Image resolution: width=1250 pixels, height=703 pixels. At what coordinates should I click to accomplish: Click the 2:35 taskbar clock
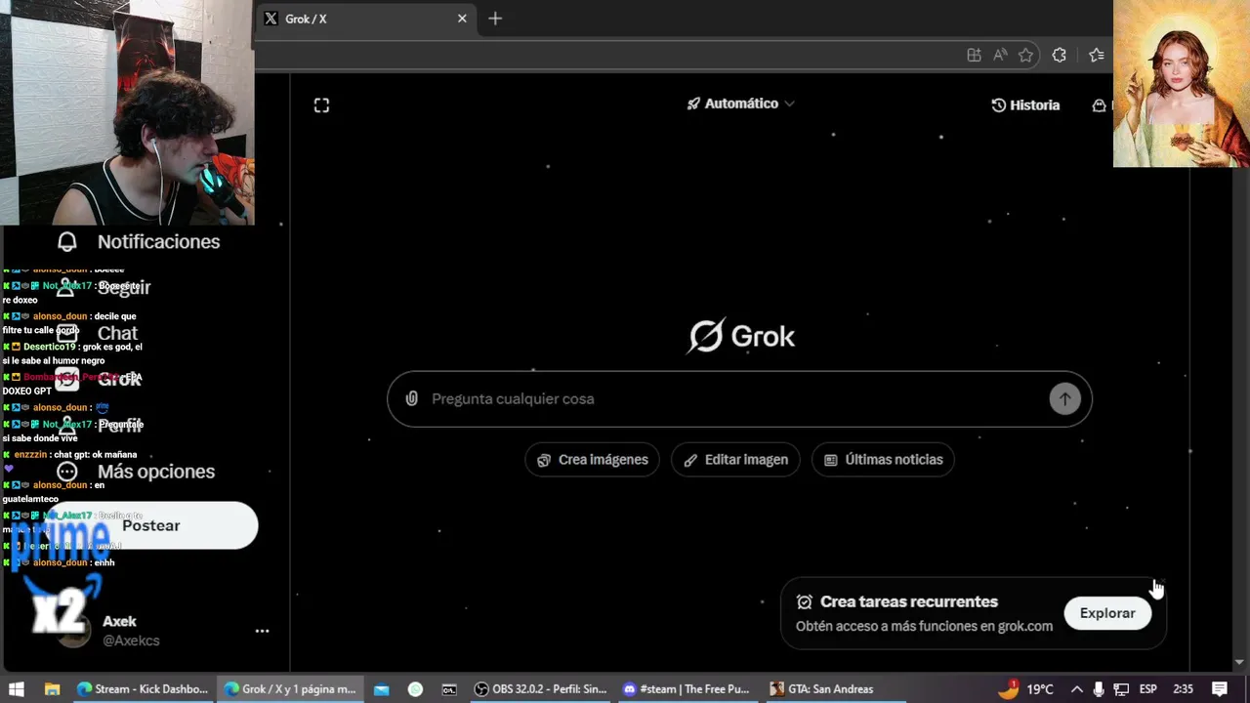pyautogui.click(x=1183, y=689)
